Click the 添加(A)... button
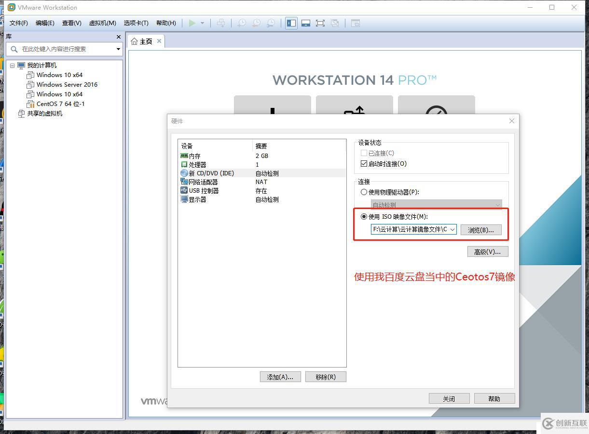589x434 pixels. pyautogui.click(x=280, y=377)
